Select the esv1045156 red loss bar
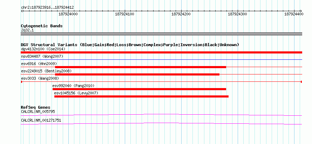 141,96
